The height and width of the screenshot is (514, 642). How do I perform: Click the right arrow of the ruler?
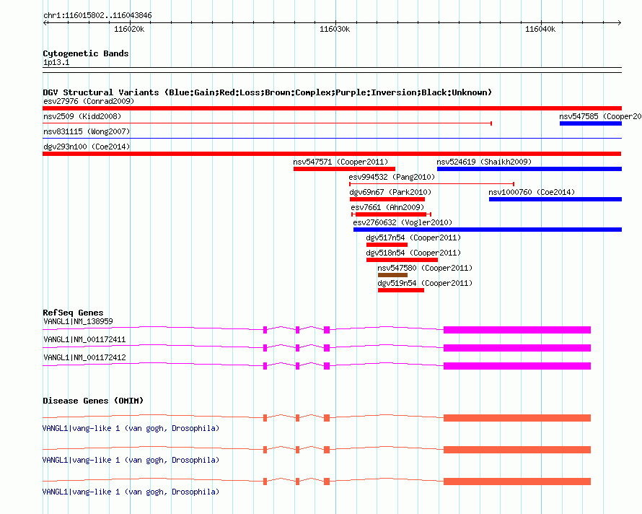click(620, 22)
